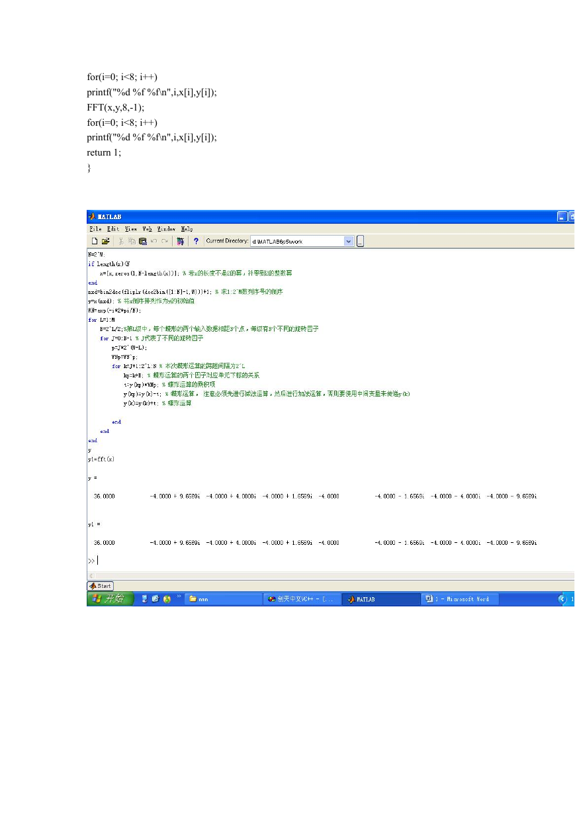Click the code line 'WN=exp(-i*2*pi/N);'
The image size is (575, 813).
[x=114, y=310]
